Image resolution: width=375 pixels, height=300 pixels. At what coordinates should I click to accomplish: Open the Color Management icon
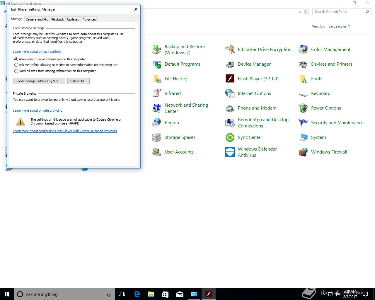tap(303, 50)
